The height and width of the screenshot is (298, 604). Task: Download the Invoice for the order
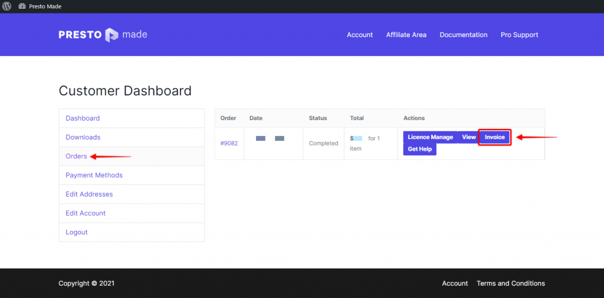[494, 137]
